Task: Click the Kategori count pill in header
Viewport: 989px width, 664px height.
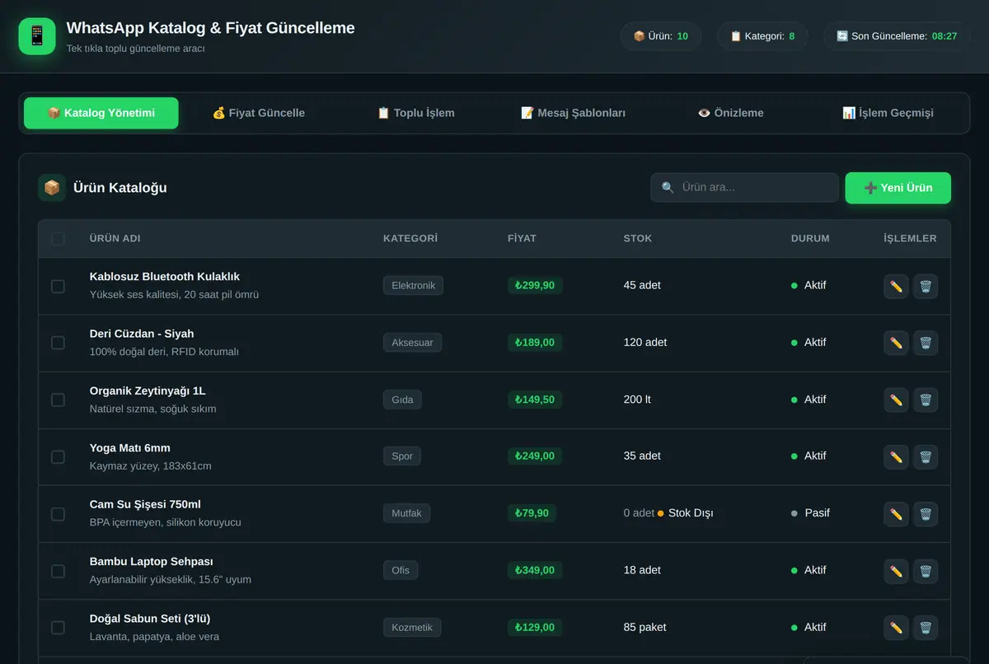Action: click(x=762, y=36)
